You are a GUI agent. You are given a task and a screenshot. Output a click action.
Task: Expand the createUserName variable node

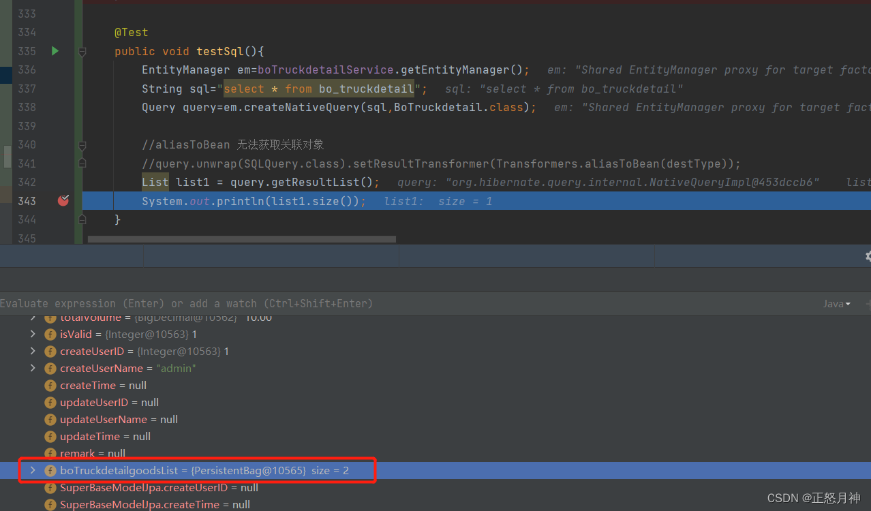[x=33, y=369]
